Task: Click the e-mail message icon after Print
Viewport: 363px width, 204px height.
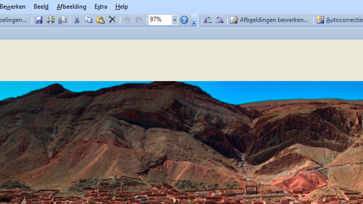Action: [62, 20]
